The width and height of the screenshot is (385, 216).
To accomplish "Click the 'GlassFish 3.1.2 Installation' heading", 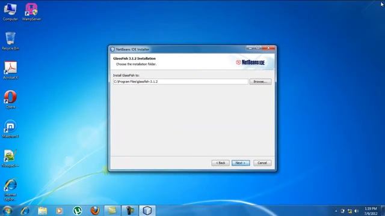I will pyautogui.click(x=134, y=59).
